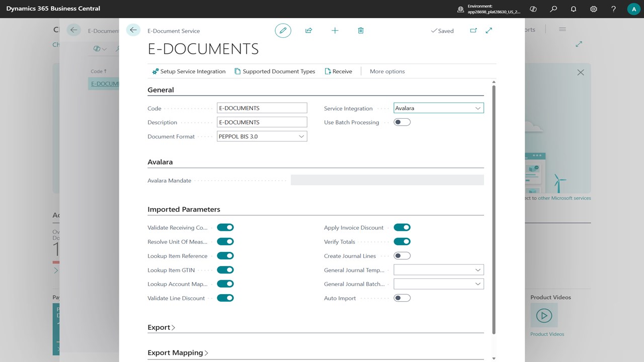Open notifications bell
644x362 pixels.
tap(574, 9)
